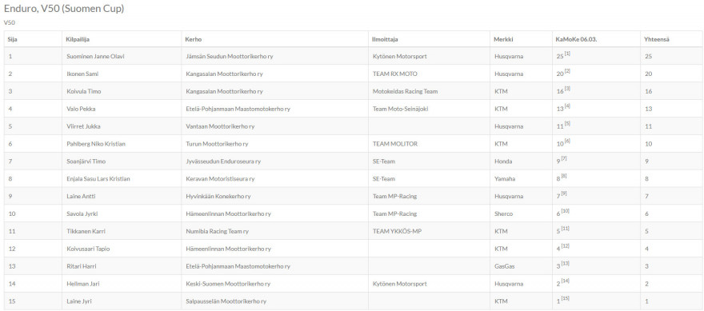Image resolution: width=704 pixels, height=311 pixels.
Task: Click the Enduro, V50 (Suomen Cup) heading
Action: click(x=64, y=9)
